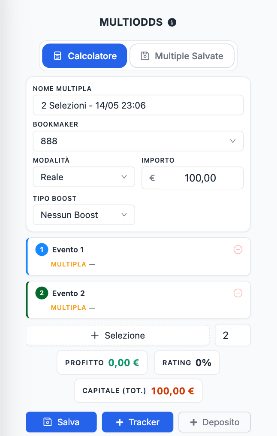Click the euro symbol in Importo field
Viewport: 277px width, 436px height.
point(152,178)
